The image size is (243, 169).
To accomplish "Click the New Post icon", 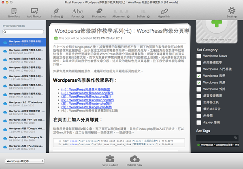I will pyautogui.click(x=14, y=11).
